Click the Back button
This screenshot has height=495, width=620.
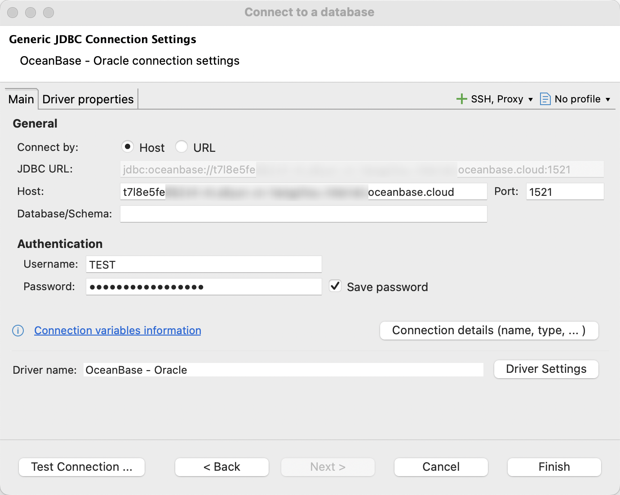pos(221,467)
